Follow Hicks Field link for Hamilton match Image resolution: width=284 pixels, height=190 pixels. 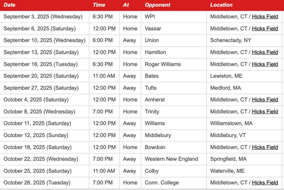[x=265, y=52]
